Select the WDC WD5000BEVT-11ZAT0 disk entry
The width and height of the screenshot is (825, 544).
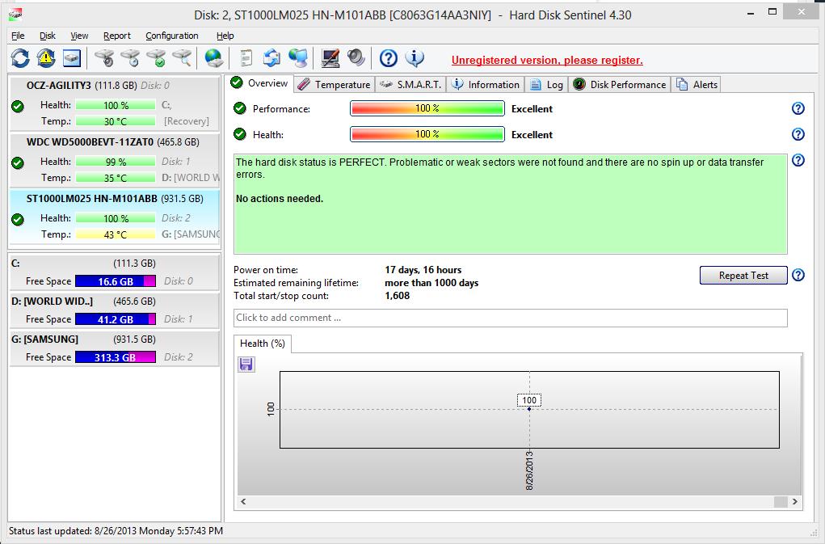click(115, 160)
